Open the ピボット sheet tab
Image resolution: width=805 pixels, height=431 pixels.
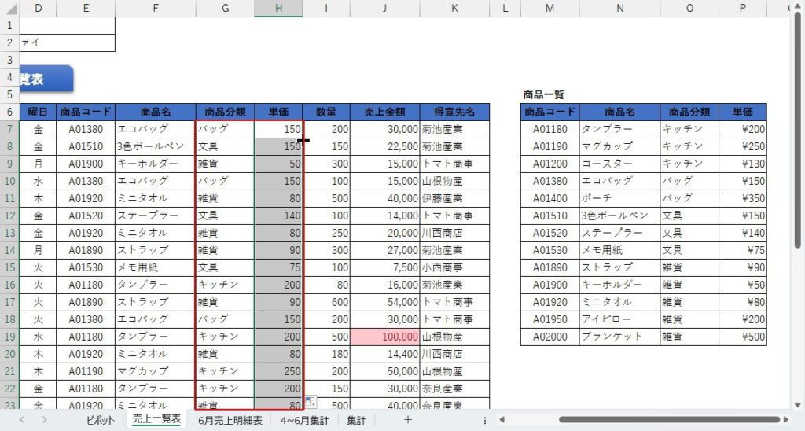point(101,420)
